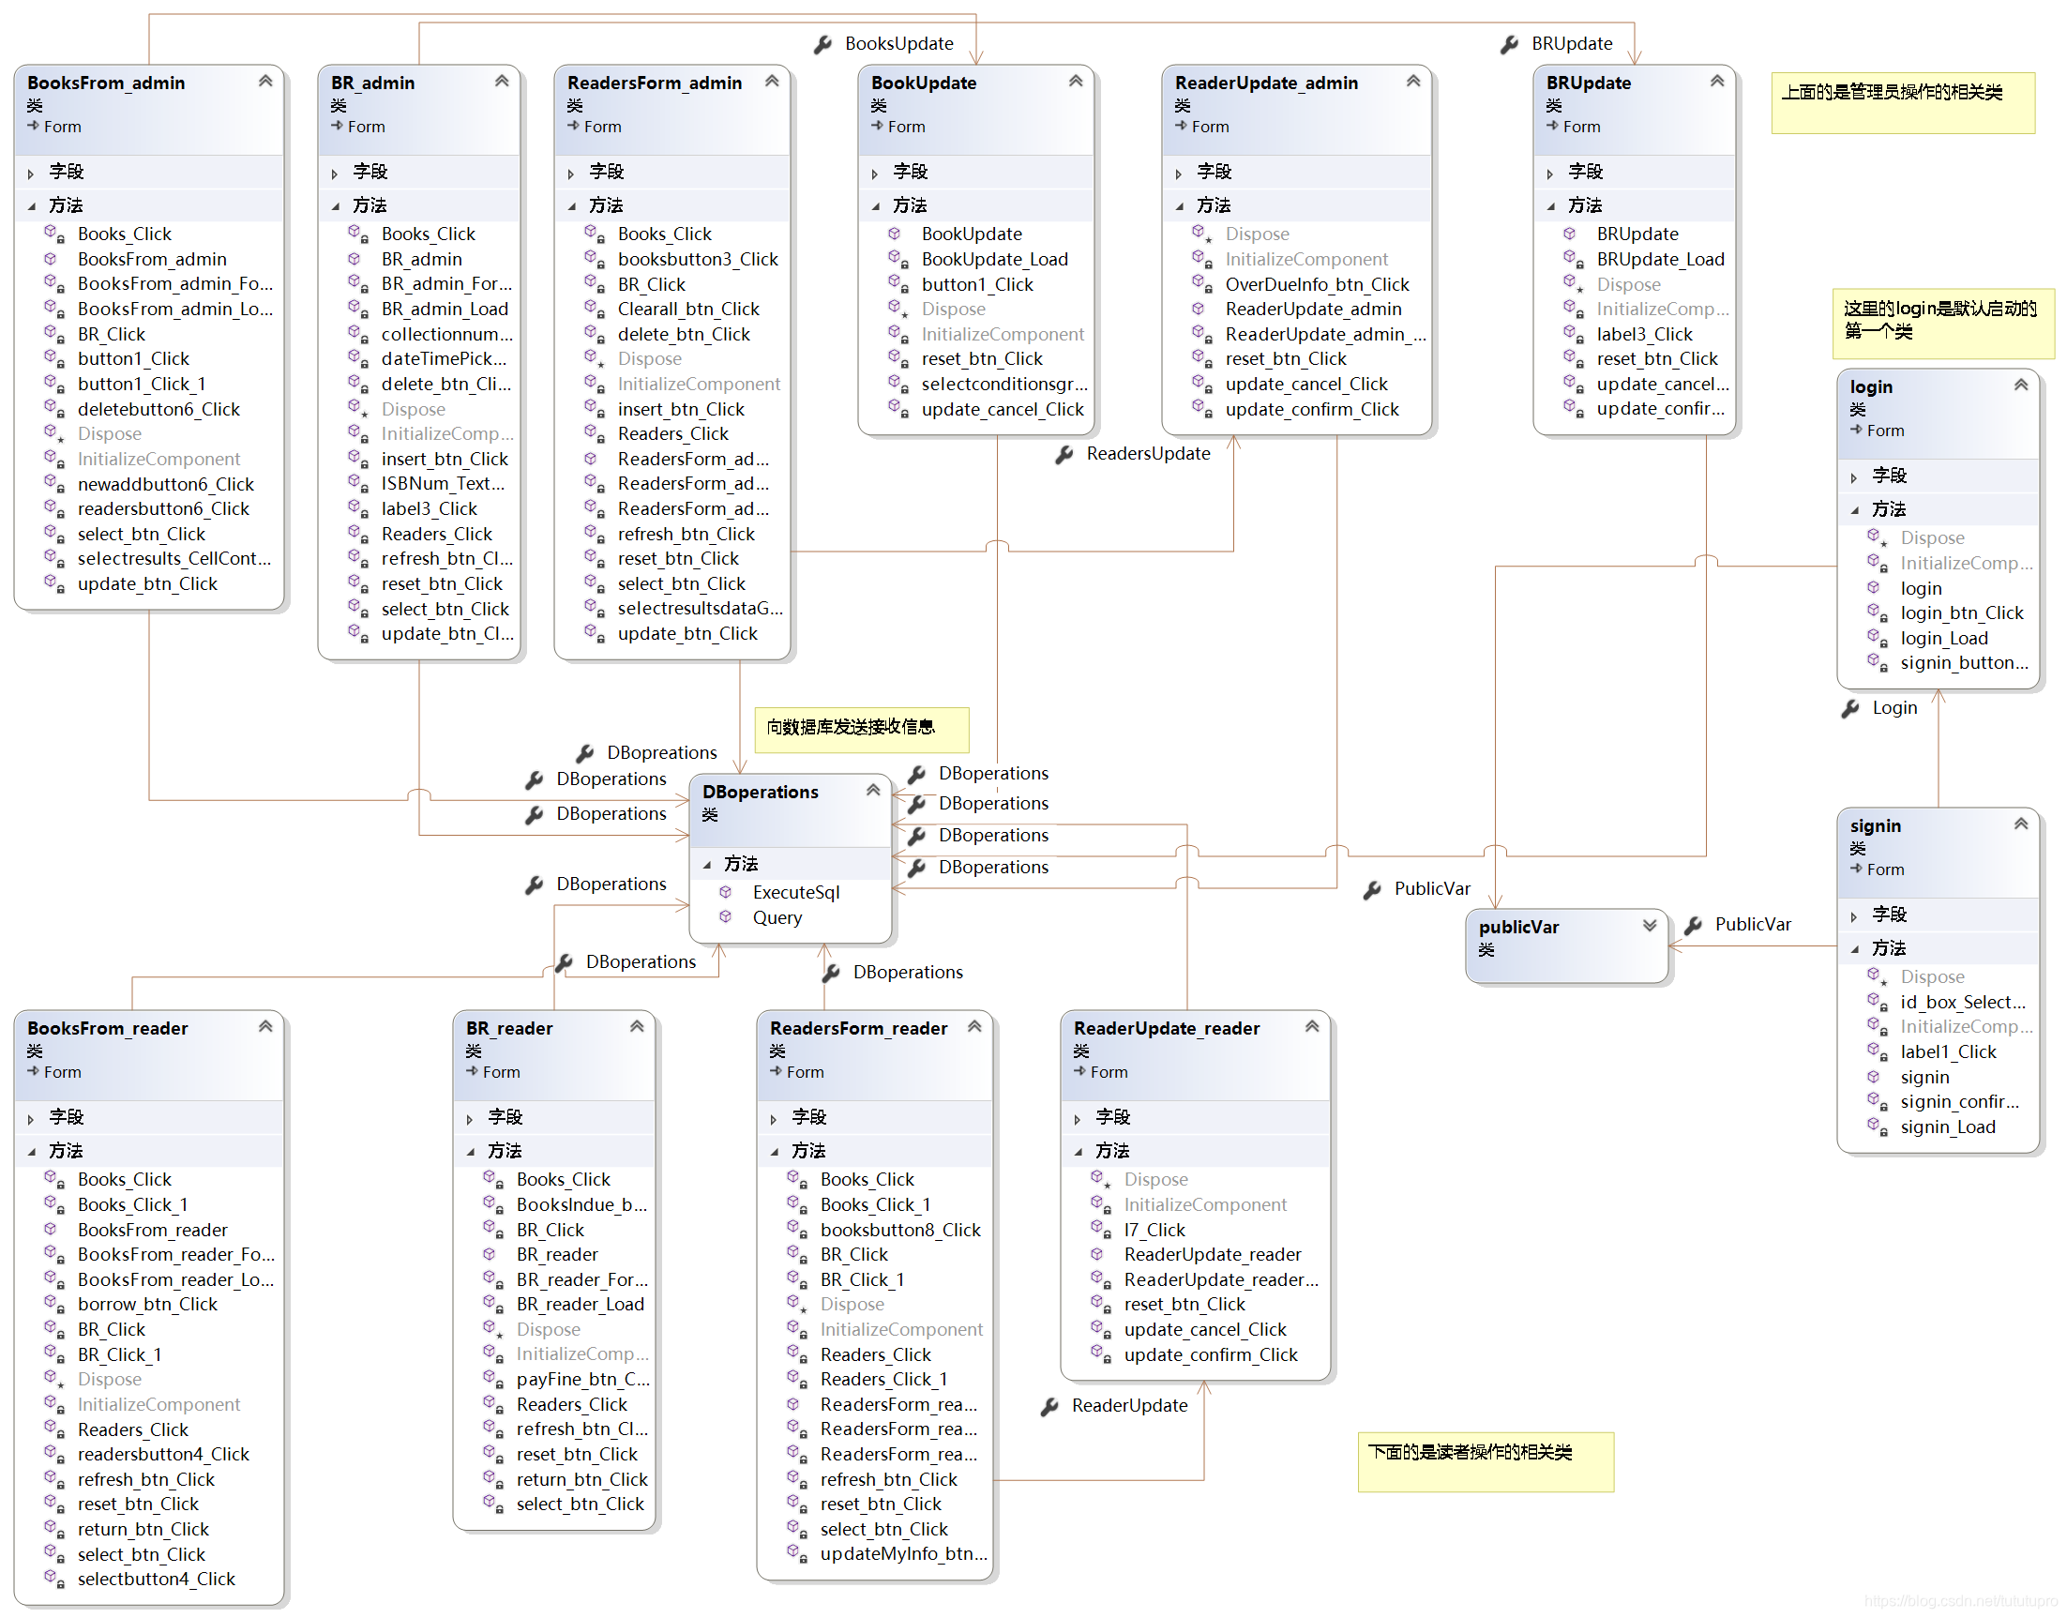Click wrench icon beside ReadersUpdate label
This screenshot has height=1618, width=2067.
click(x=1064, y=455)
